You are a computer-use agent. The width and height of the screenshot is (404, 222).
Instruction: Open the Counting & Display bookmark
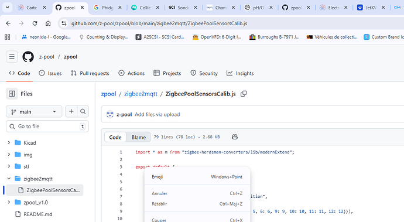tap(104, 37)
